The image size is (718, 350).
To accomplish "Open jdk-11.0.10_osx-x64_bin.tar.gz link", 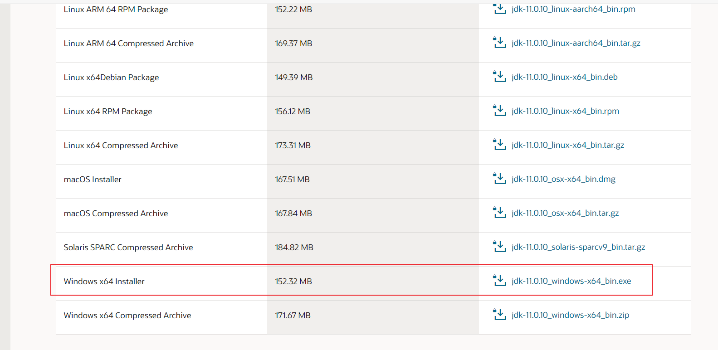I will click(565, 213).
